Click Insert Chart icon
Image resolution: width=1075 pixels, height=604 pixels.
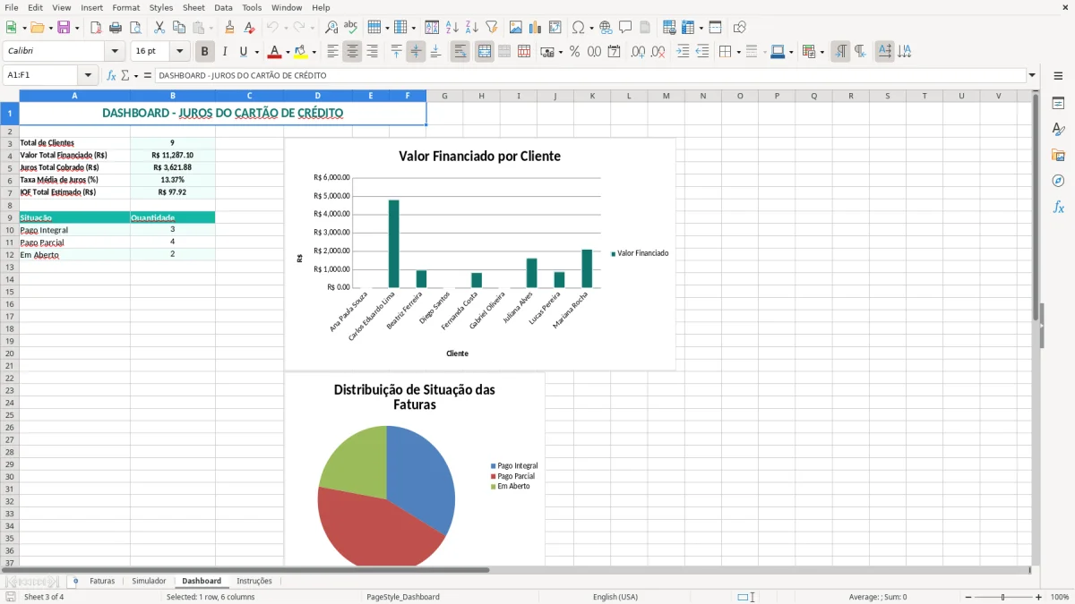536,28
